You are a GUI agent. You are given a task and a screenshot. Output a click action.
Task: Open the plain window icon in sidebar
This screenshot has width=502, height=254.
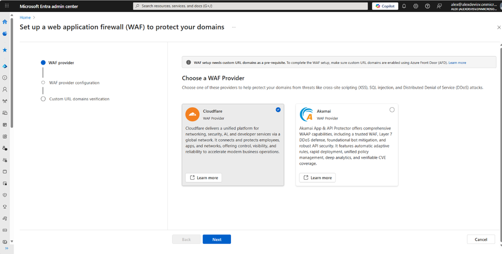(x=5, y=172)
